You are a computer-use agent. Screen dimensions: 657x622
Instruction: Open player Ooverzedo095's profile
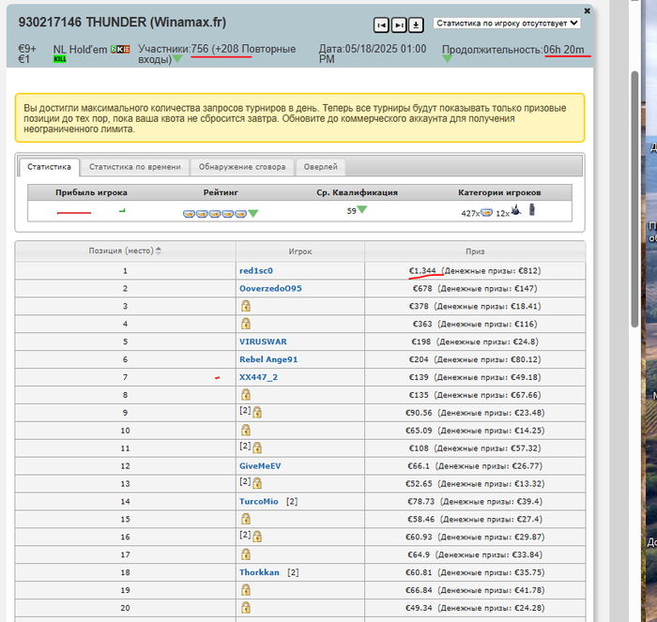[270, 288]
